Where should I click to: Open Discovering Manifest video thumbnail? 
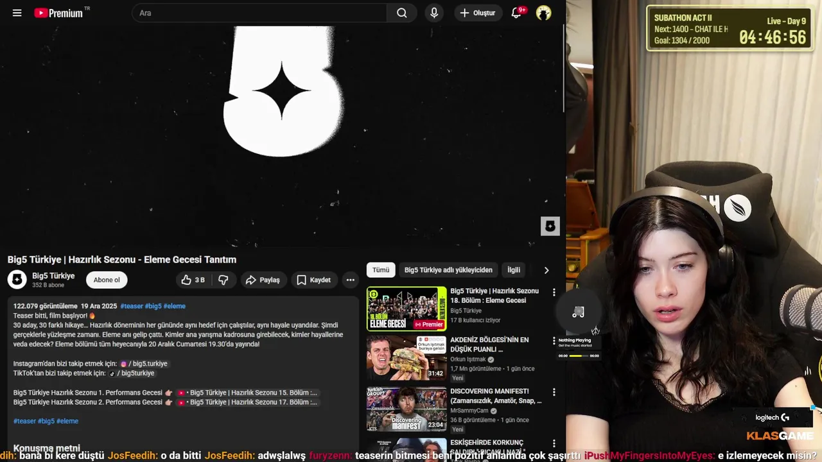point(407,409)
